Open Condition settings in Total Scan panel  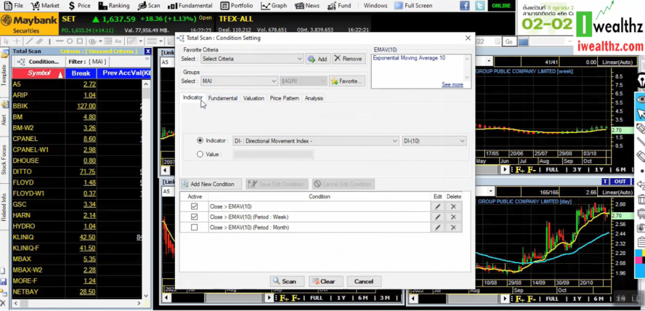pyautogui.click(x=38, y=62)
